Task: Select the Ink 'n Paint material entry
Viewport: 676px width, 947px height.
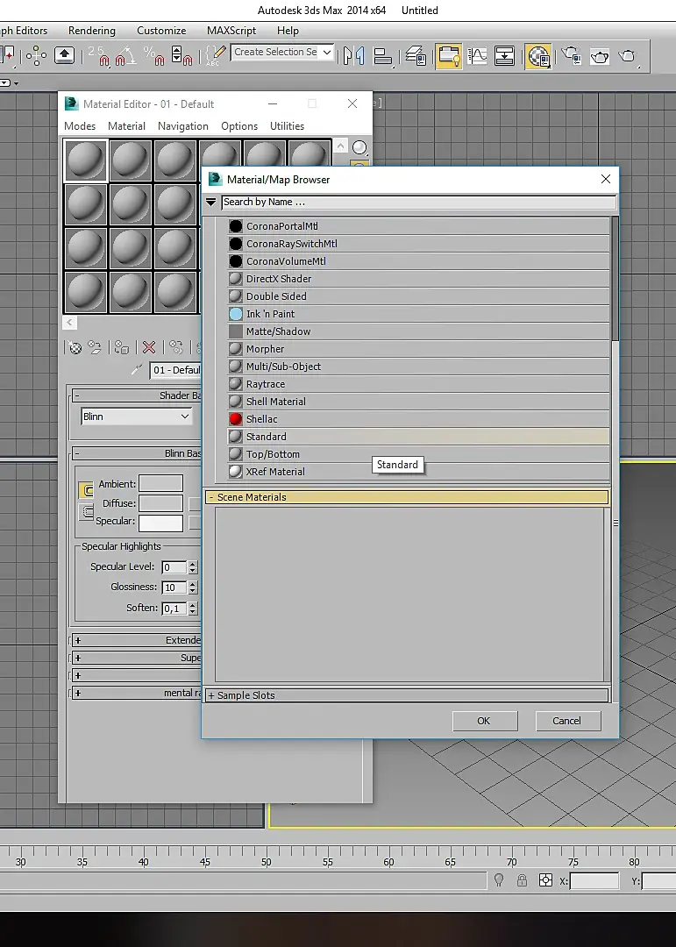Action: coord(418,313)
